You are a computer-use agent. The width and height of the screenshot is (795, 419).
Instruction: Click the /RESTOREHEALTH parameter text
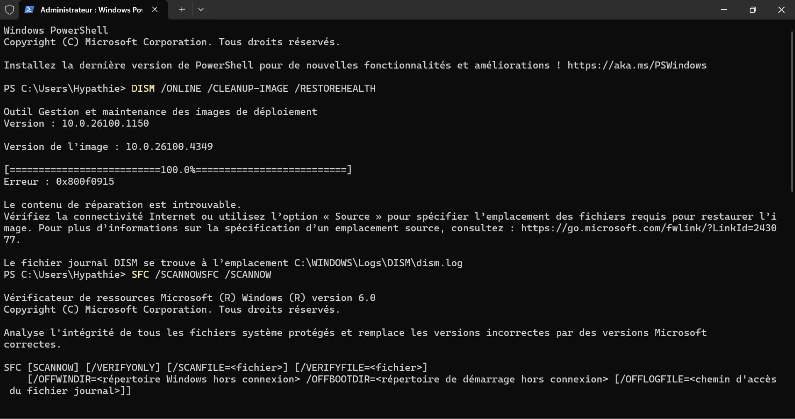[x=335, y=88]
